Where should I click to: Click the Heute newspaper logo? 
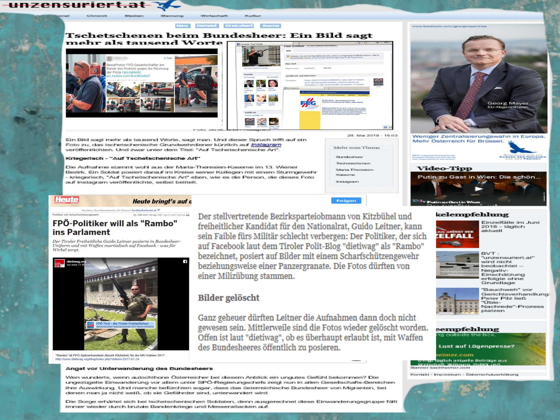[x=67, y=200]
